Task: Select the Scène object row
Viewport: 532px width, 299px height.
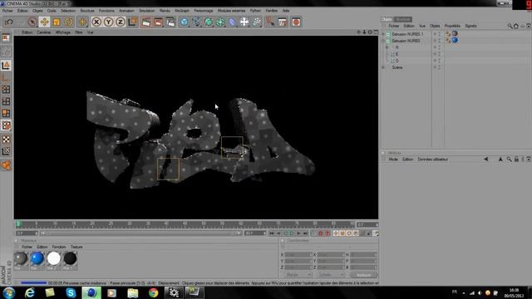Action: pyautogui.click(x=397, y=67)
